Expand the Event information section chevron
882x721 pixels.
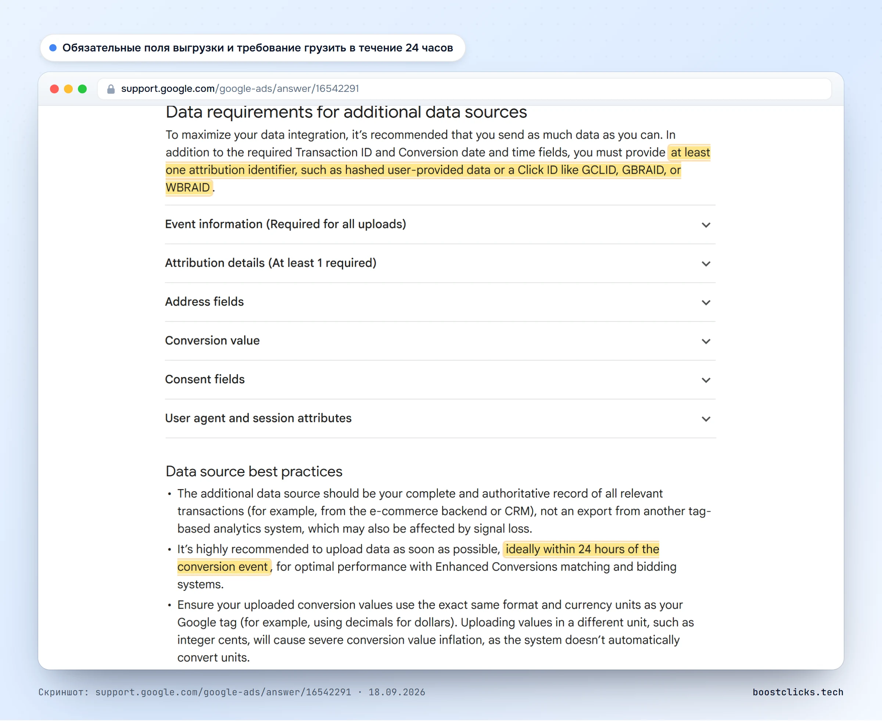[x=706, y=225]
